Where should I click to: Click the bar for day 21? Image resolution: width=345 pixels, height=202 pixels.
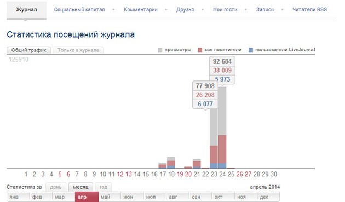click(197, 164)
